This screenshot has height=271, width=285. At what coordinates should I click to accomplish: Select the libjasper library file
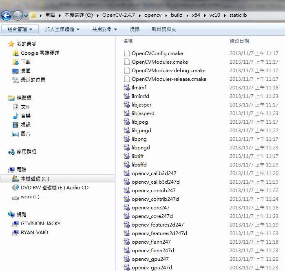pos(141,105)
